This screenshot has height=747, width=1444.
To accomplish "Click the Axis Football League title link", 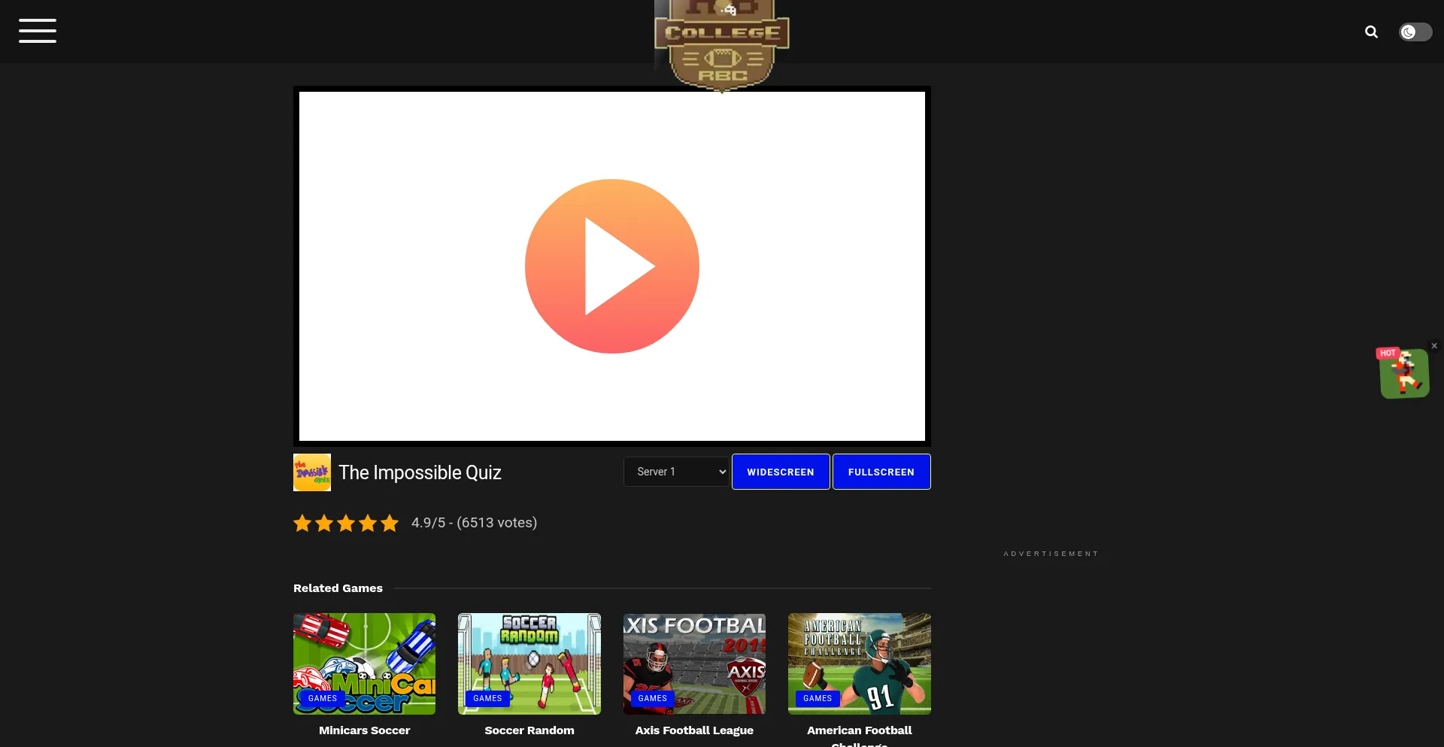I will [x=693, y=730].
